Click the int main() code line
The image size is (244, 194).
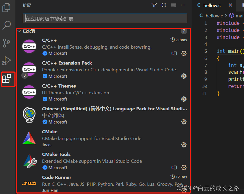point(230,51)
